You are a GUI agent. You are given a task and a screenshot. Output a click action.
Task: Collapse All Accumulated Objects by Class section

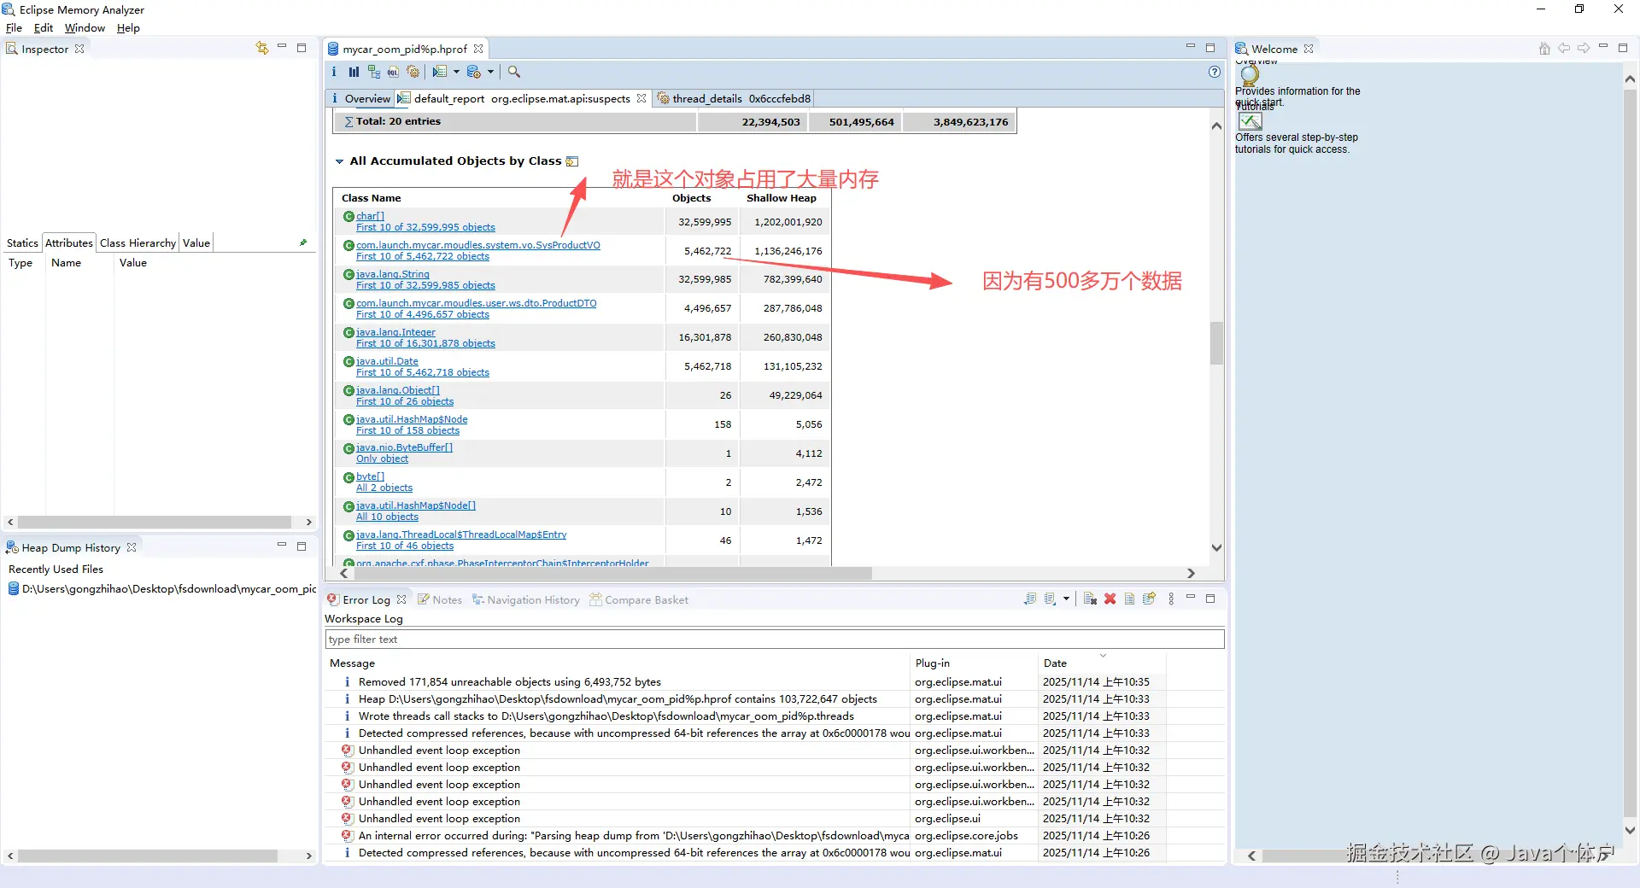point(339,161)
